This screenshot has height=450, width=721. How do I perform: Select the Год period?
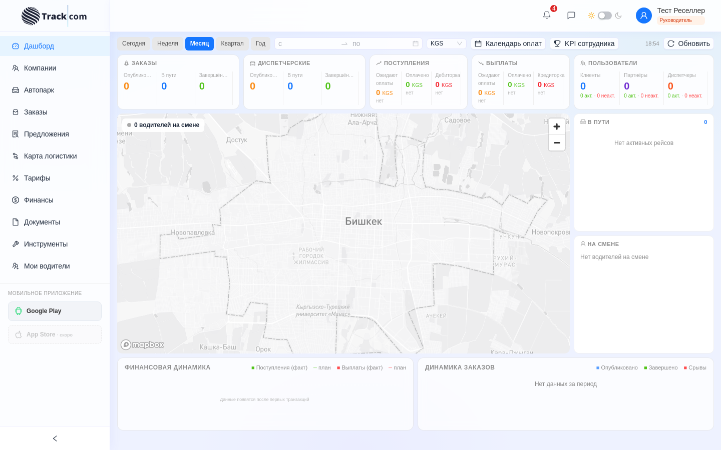click(260, 43)
